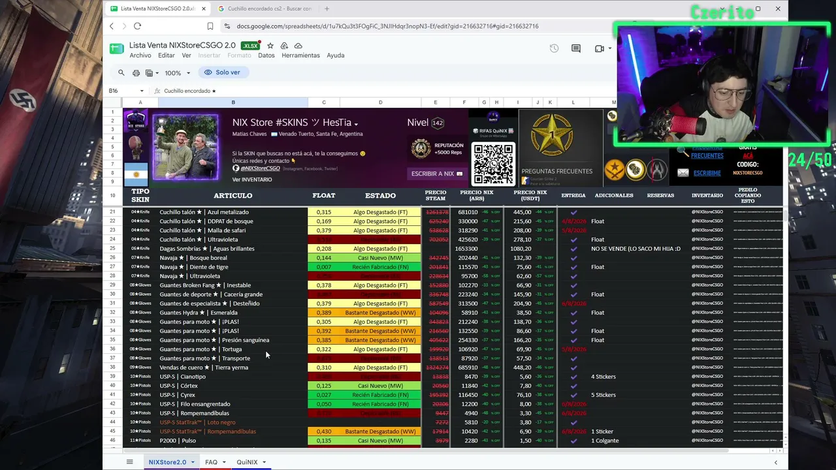836x470 pixels.
Task: Open the QuiNIX sheet tab menu arrow
Action: click(x=264, y=462)
